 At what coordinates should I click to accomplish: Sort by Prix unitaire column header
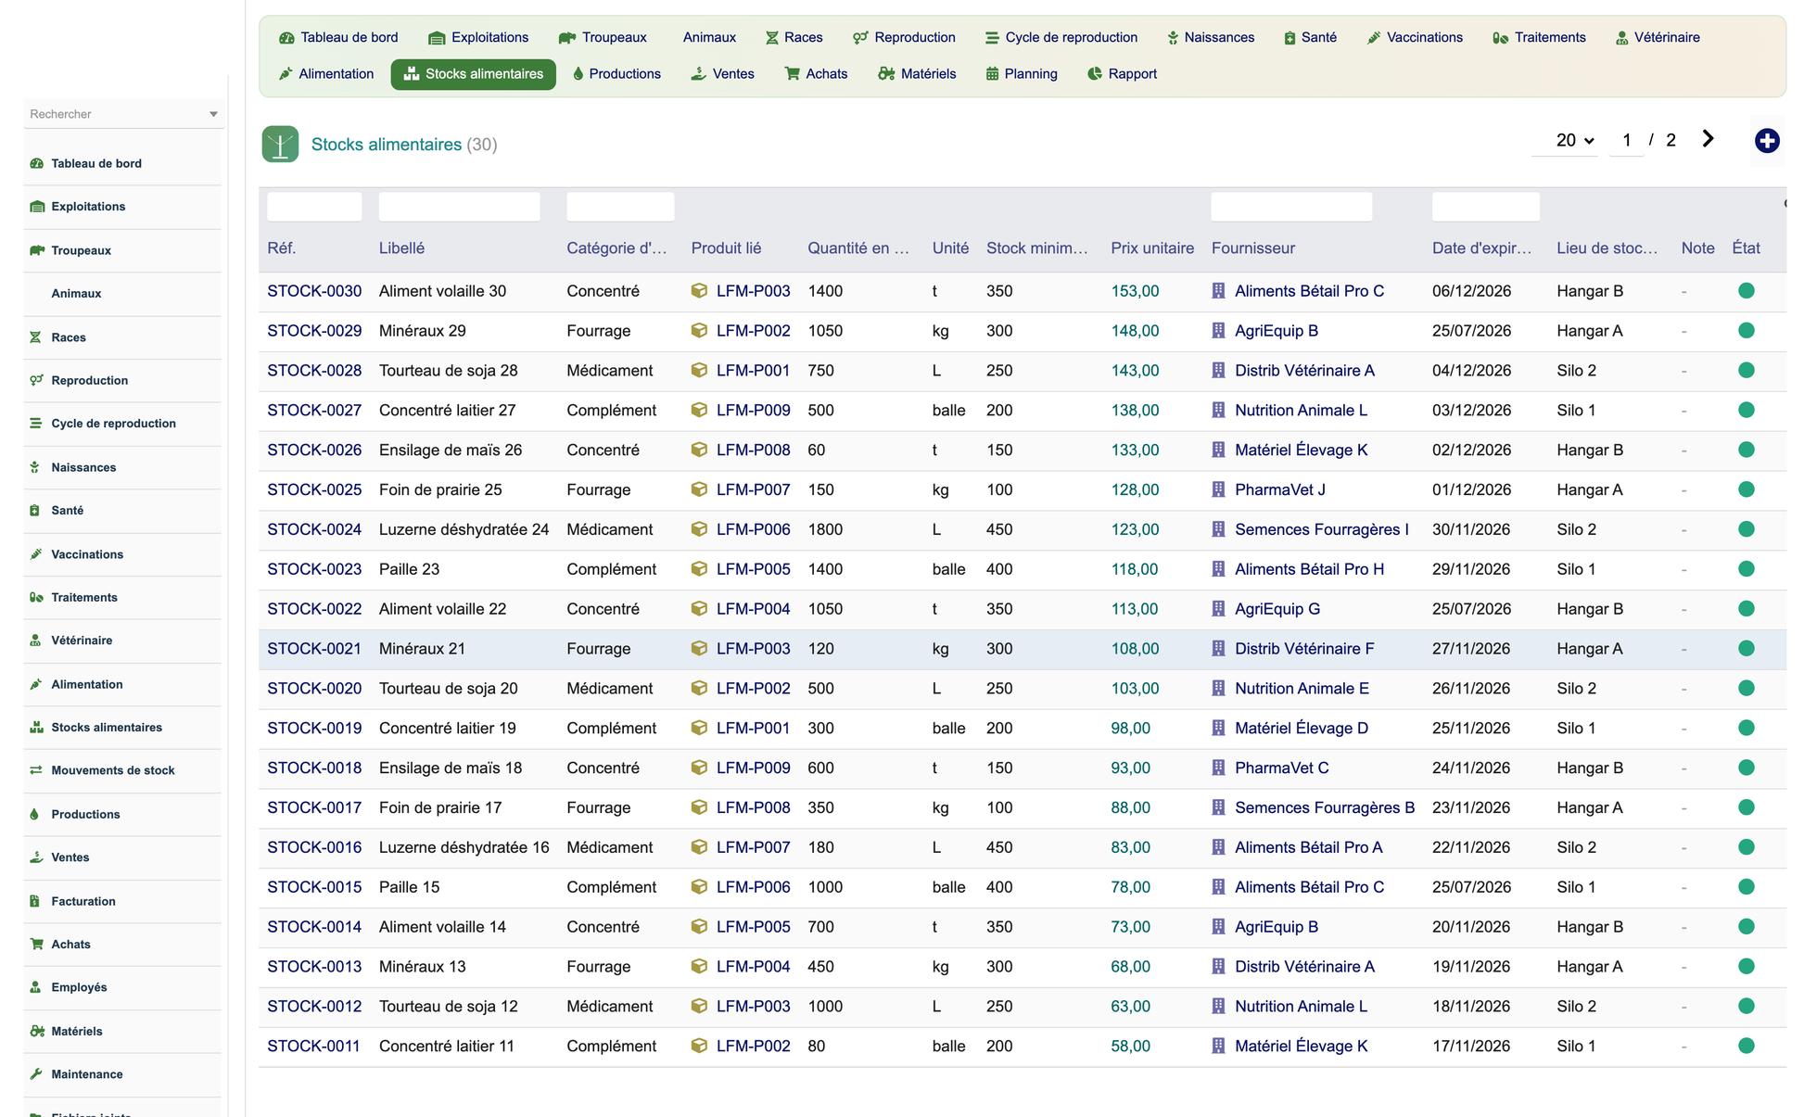click(1152, 248)
